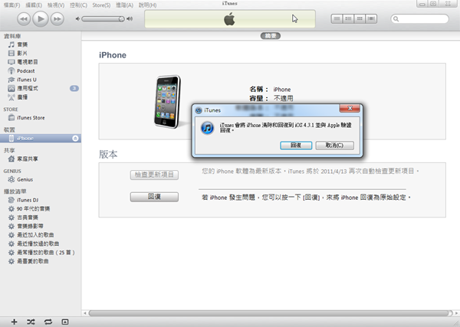The image size is (460, 327).
Task: Close the iTunes restore dialog
Action: pyautogui.click(x=350, y=108)
